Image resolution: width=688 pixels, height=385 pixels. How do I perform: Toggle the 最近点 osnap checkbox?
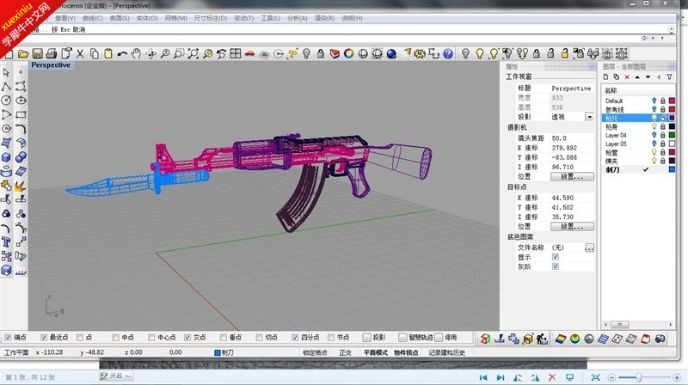pyautogui.click(x=44, y=337)
